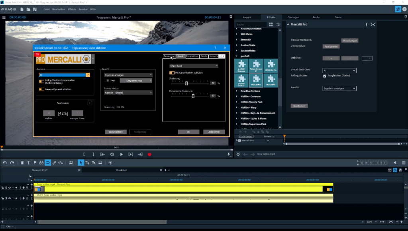
Task: Click the scissors cut tool
Action: click(x=110, y=163)
